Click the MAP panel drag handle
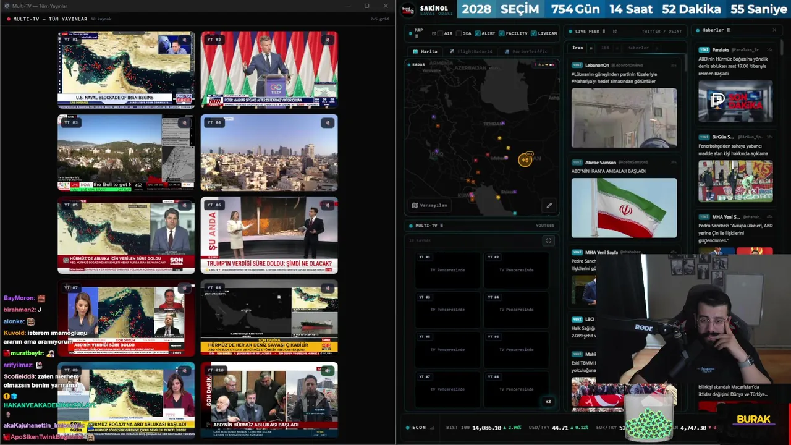 pos(416,35)
